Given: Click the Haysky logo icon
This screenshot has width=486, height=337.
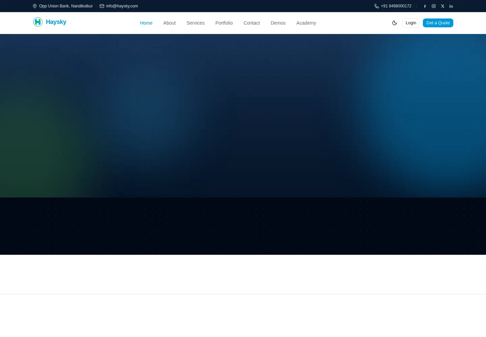Looking at the screenshot, I should 38,22.
